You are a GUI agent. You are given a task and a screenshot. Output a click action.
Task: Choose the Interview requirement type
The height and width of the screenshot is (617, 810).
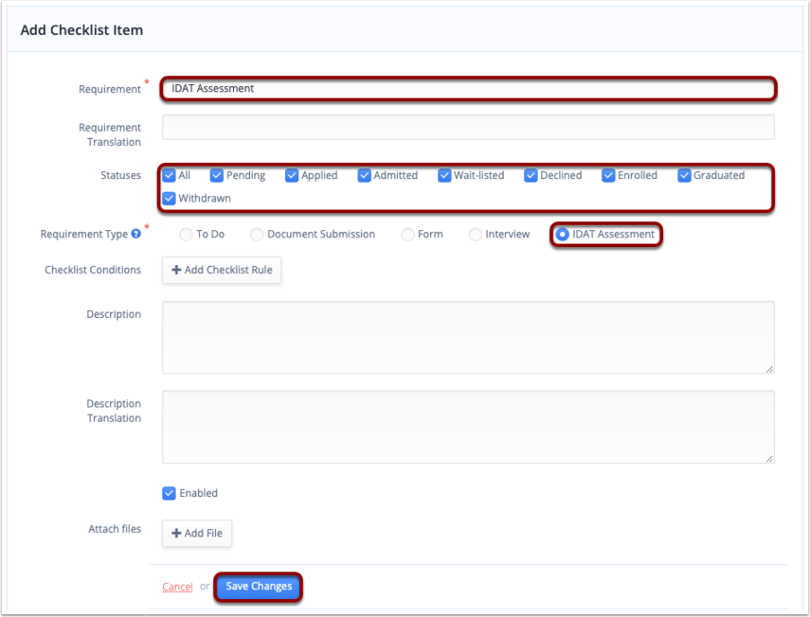point(476,235)
